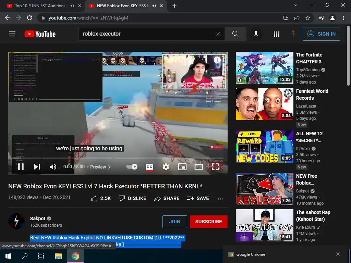Mute audio on the Roblox Evon tab
The height and width of the screenshot is (263, 351).
(154, 6)
